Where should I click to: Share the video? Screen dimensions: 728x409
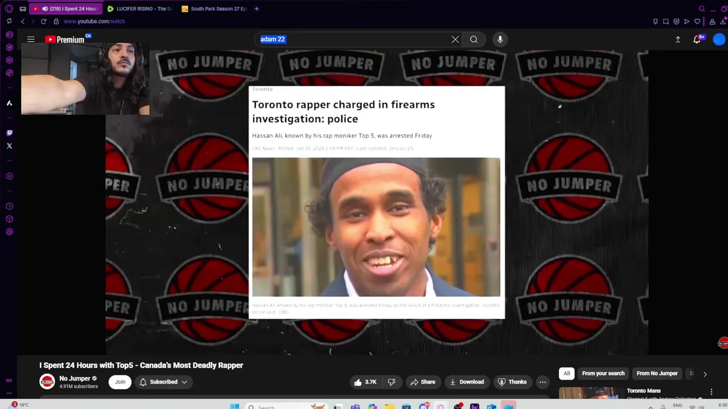[423, 382]
